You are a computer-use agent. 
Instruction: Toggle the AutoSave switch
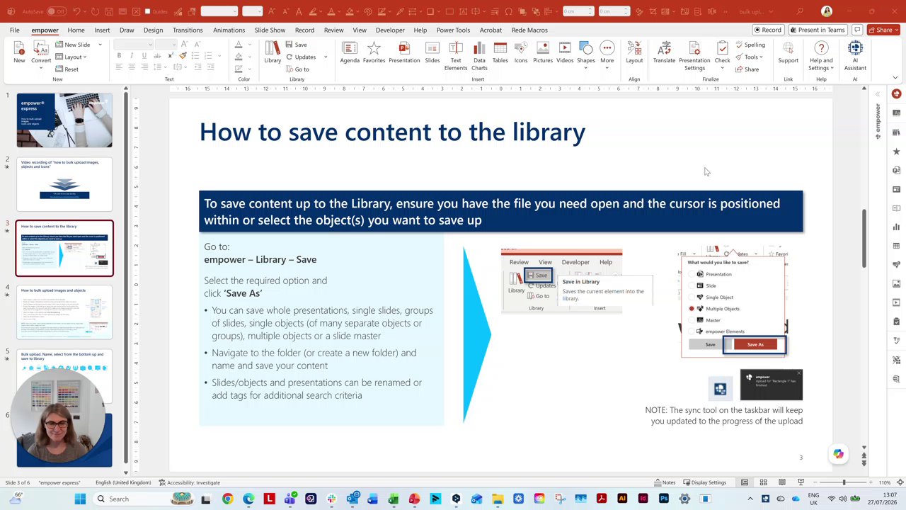pyautogui.click(x=55, y=11)
